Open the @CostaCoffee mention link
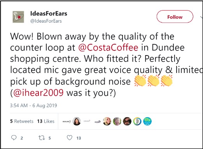This screenshot has width=203, height=149. pyautogui.click(x=108, y=48)
